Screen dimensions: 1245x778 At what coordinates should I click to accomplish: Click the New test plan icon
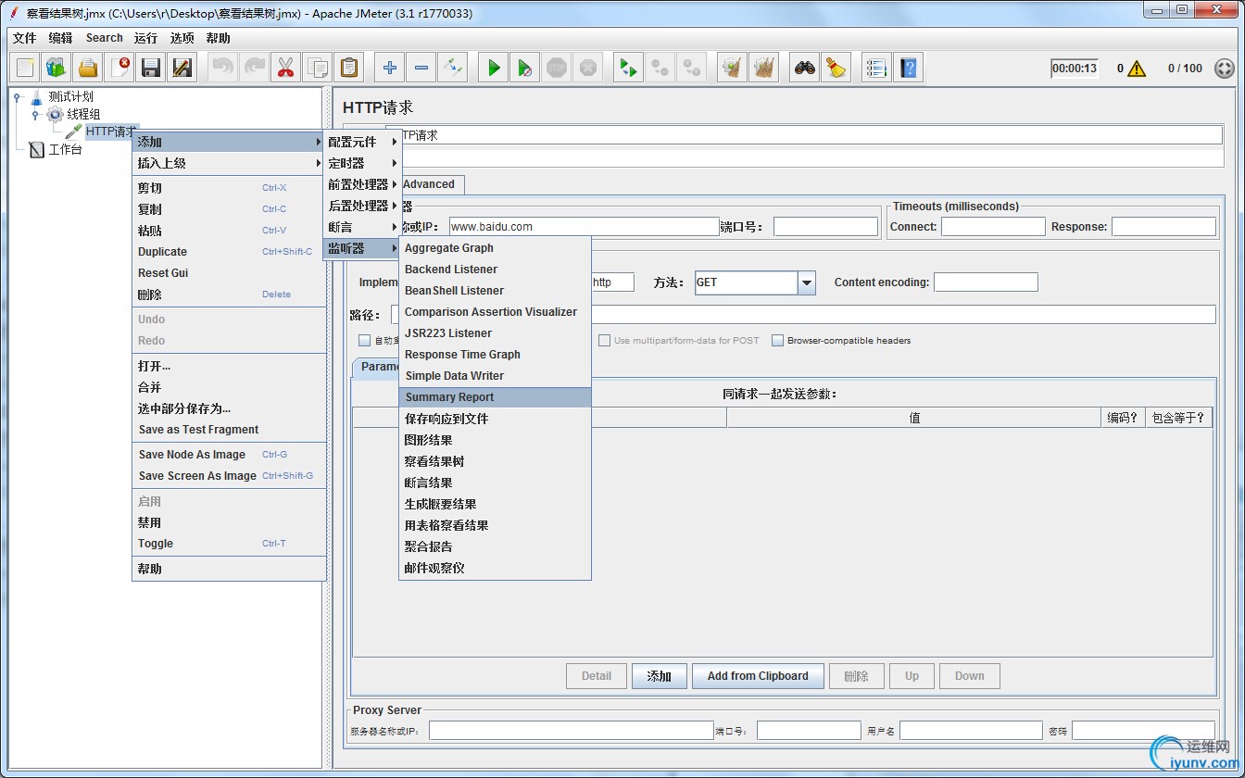[x=25, y=68]
